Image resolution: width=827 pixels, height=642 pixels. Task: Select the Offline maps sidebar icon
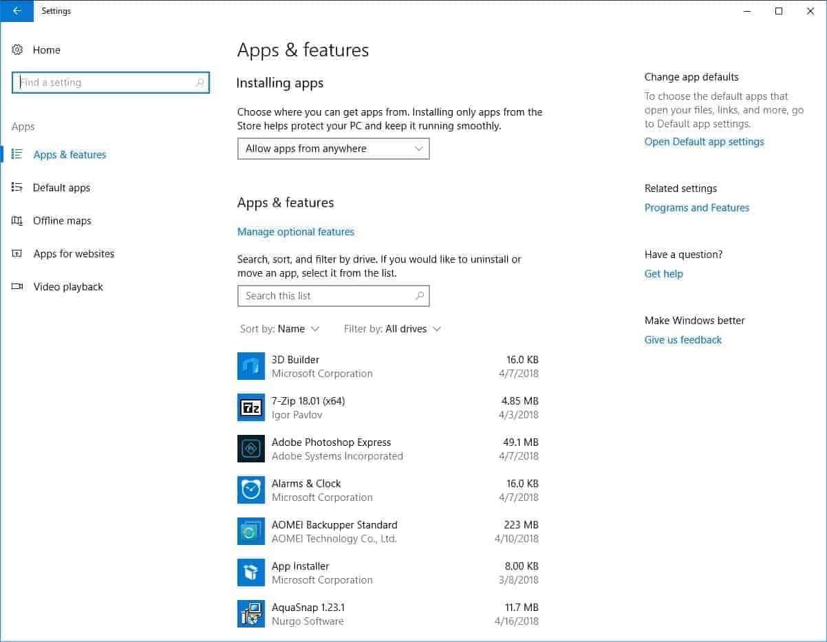click(17, 220)
